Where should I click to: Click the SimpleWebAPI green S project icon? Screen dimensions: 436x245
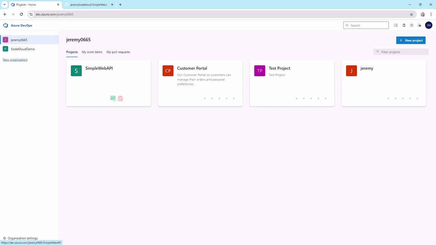(x=76, y=71)
